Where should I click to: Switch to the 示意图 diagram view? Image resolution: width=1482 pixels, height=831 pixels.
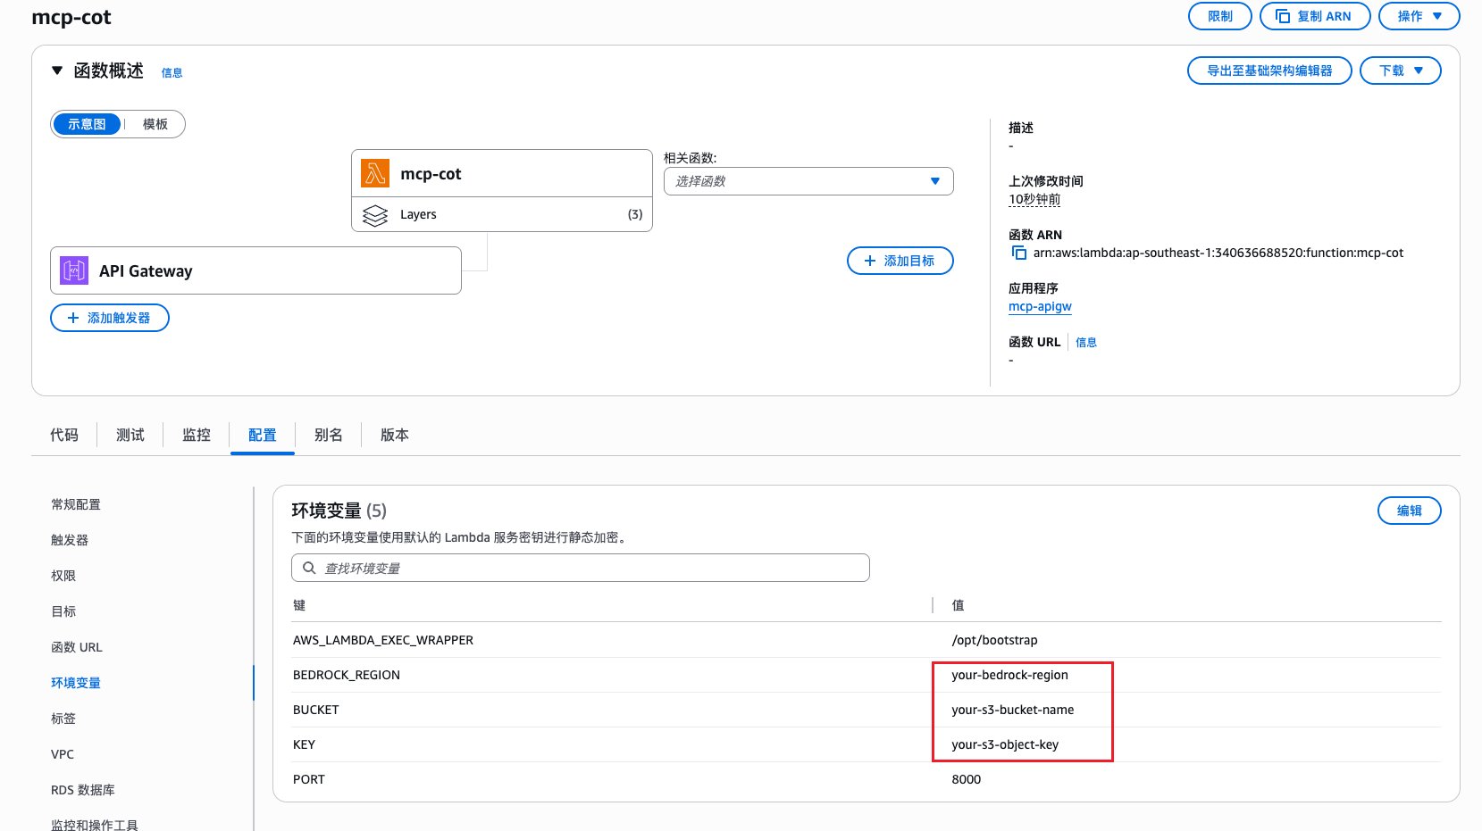(x=87, y=124)
